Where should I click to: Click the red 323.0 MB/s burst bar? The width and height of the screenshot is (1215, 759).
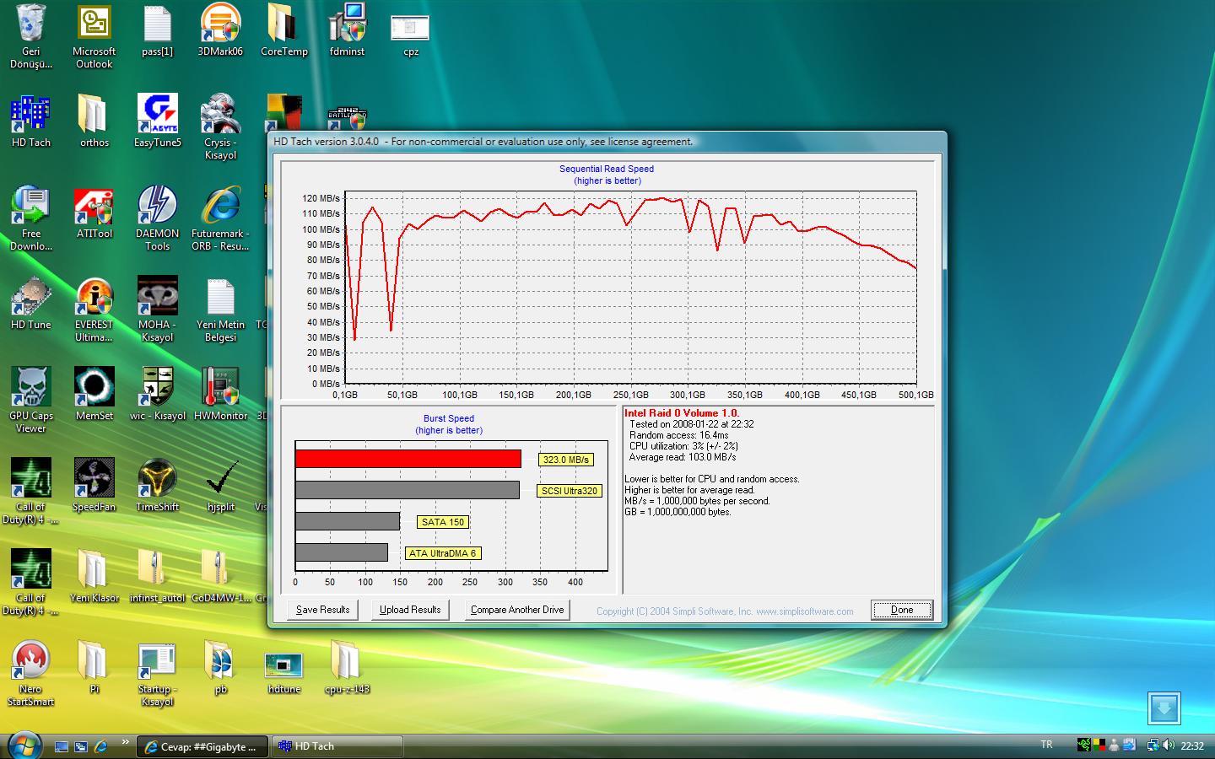click(x=408, y=459)
